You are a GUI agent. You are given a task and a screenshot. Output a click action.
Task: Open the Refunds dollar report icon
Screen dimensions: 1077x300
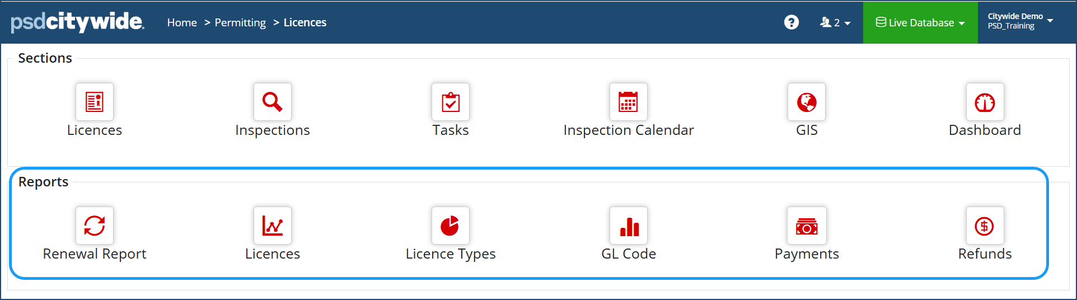pos(985,226)
